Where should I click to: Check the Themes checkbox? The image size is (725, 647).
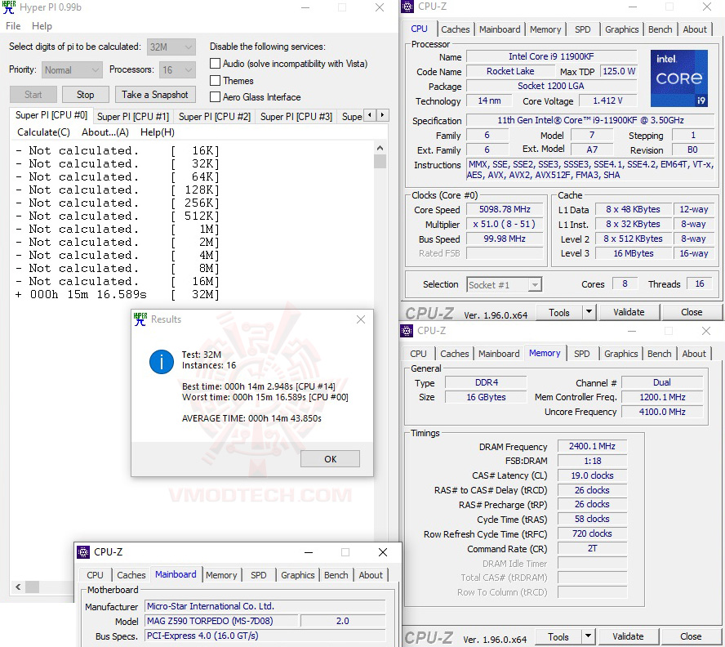215,81
